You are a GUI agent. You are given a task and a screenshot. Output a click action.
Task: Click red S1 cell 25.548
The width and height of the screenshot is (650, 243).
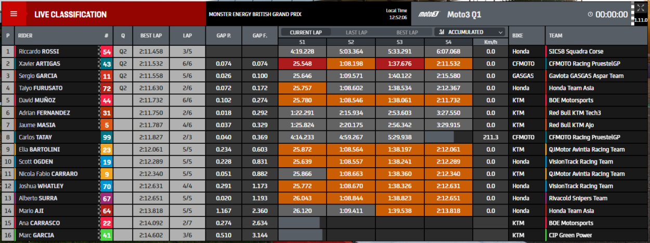click(x=303, y=64)
